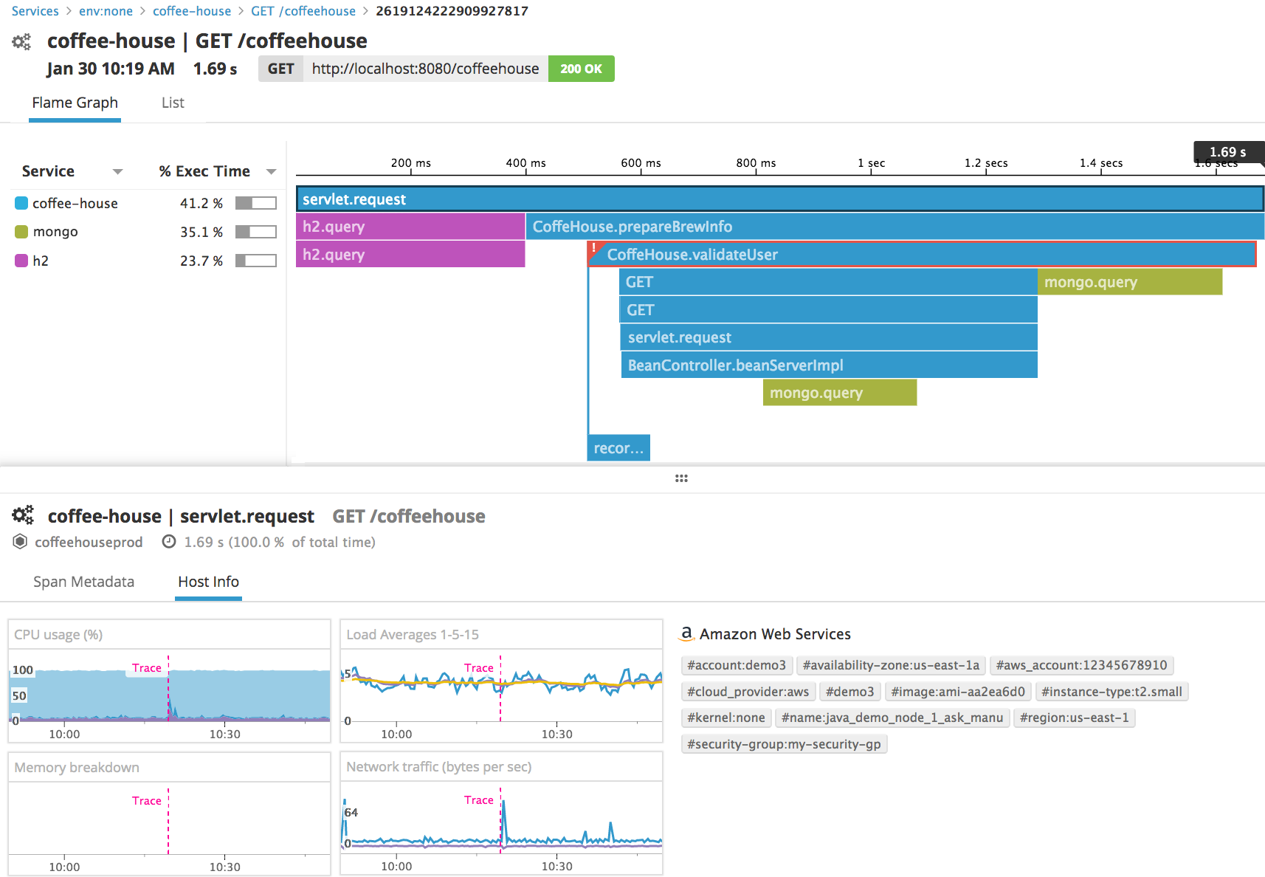Select the Flame Graph tab
Image resolution: width=1265 pixels, height=877 pixels.
(75, 103)
